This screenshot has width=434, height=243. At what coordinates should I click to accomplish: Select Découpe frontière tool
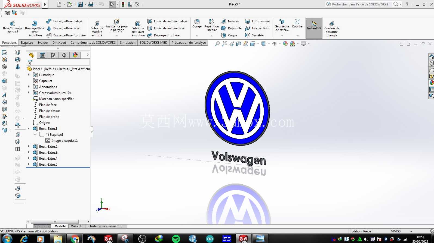163,35
